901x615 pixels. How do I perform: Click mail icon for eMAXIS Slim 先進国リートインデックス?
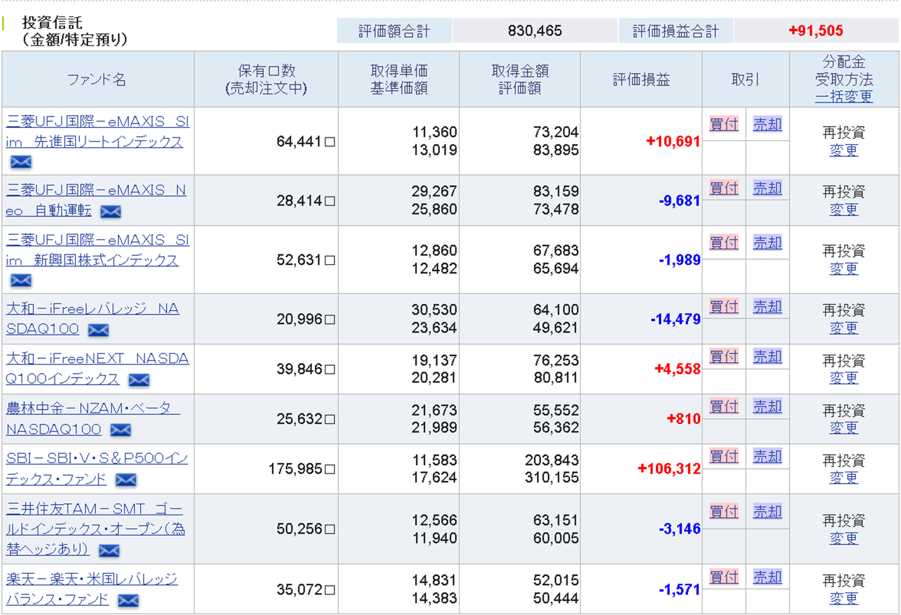pos(21,162)
